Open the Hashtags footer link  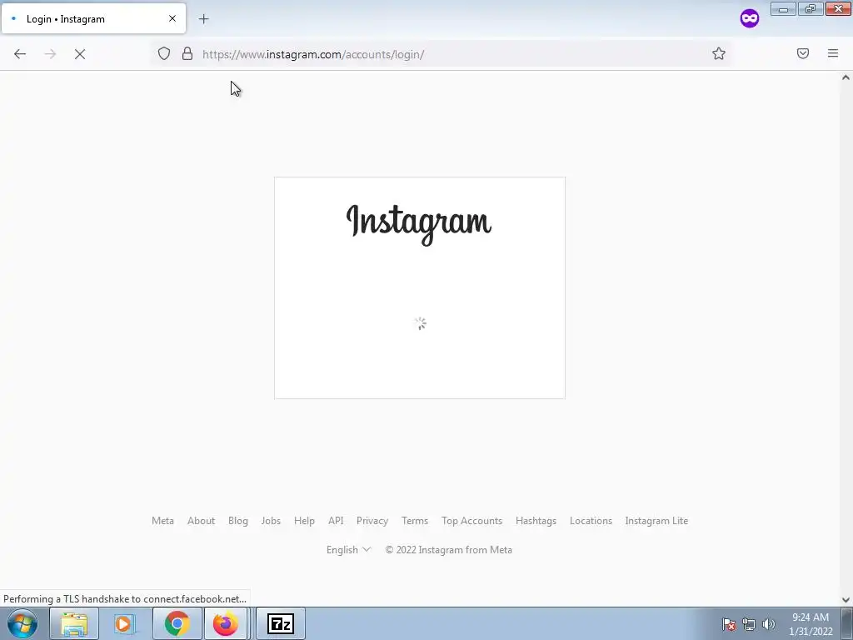(x=536, y=521)
